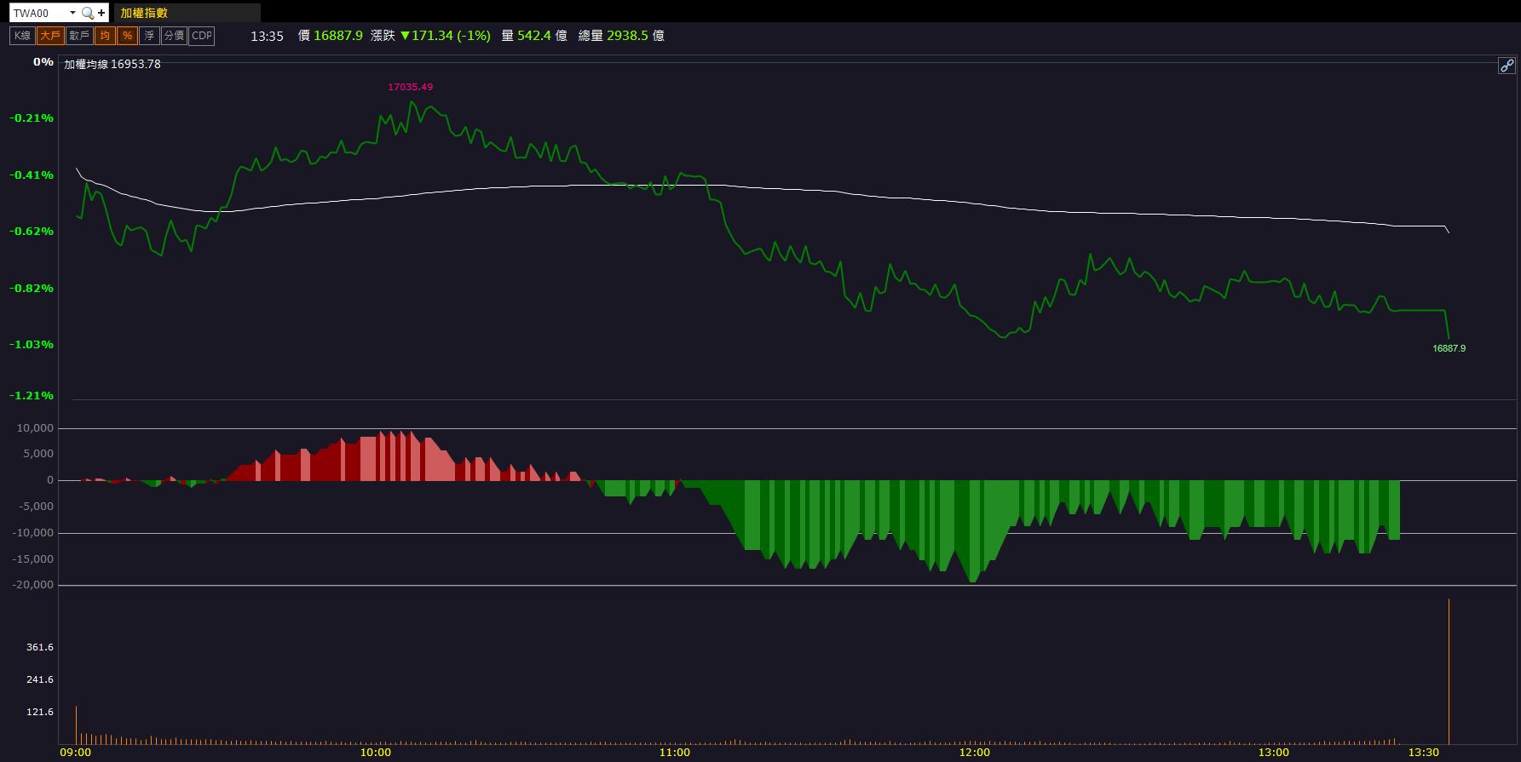The height and width of the screenshot is (762, 1521).
Task: Click the 量 542.4 億 volume value
Action: click(x=534, y=36)
